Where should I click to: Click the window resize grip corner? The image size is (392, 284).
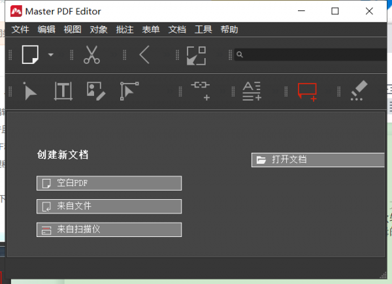[383, 276]
